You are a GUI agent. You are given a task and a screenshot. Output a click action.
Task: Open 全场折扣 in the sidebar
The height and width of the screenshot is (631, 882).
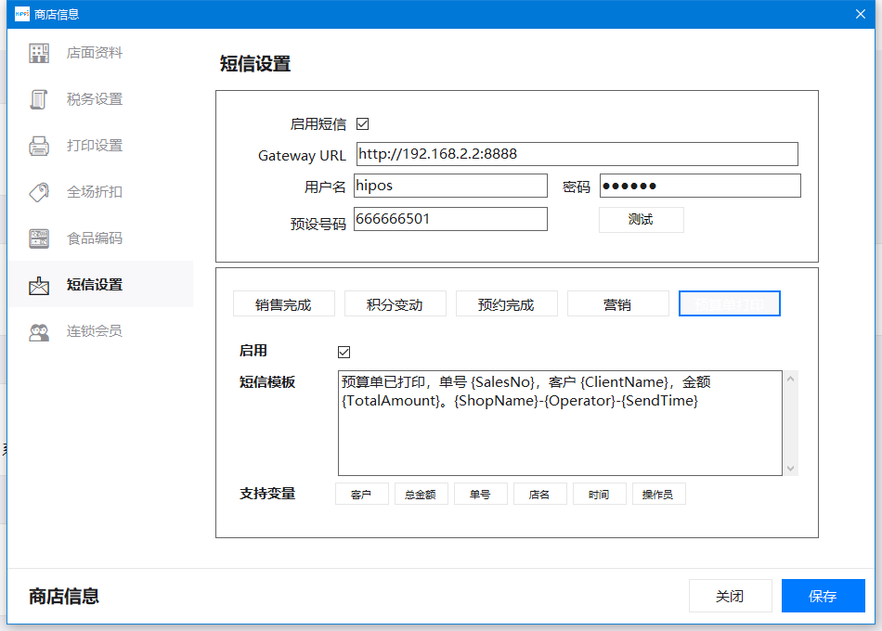[100, 192]
